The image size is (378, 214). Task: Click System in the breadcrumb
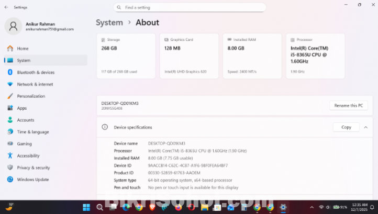pyautogui.click(x=109, y=22)
